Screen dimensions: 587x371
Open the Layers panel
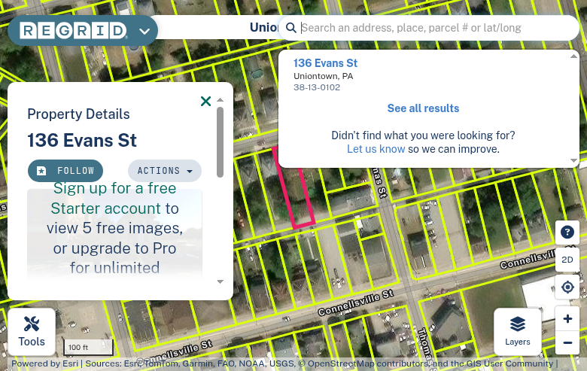[x=517, y=332]
